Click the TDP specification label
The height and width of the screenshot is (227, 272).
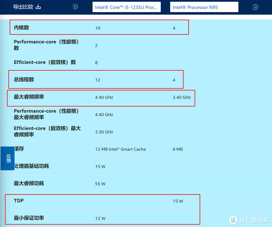pos(19,201)
